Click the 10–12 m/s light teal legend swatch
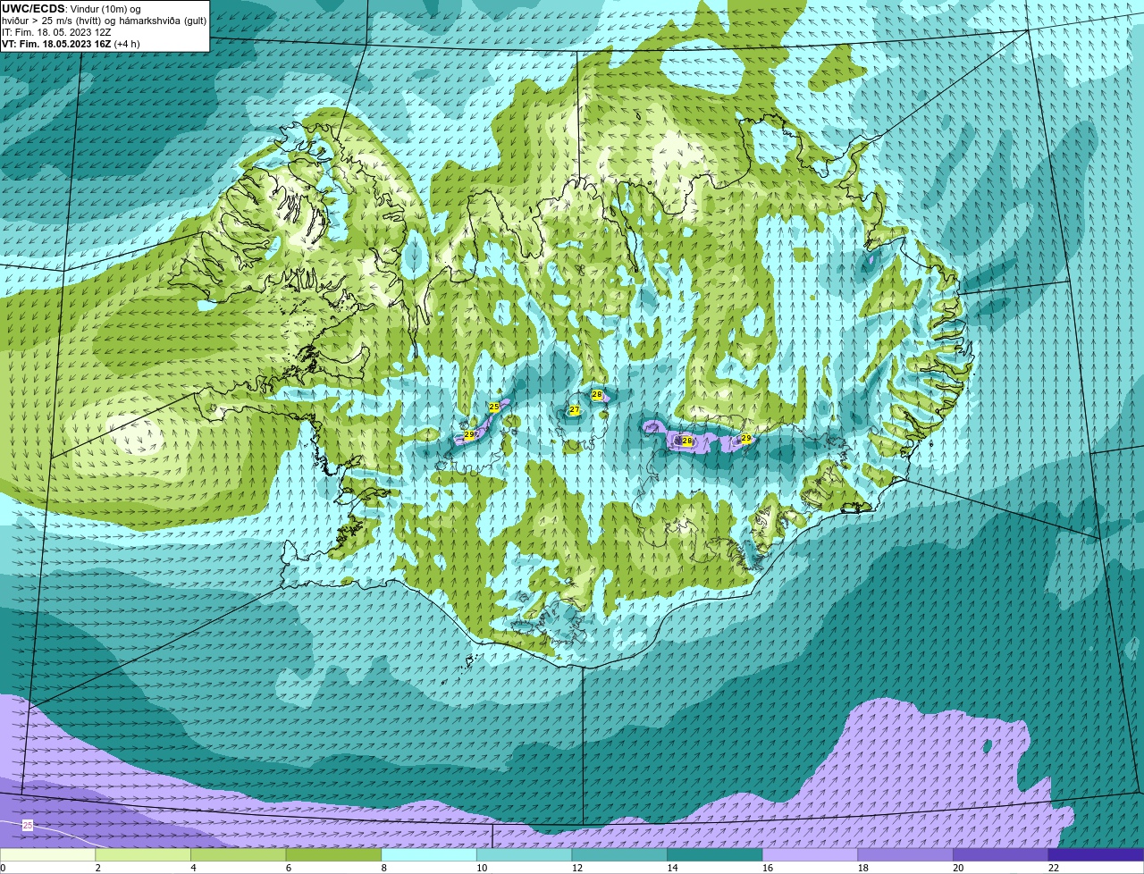The image size is (1144, 874). point(524,855)
